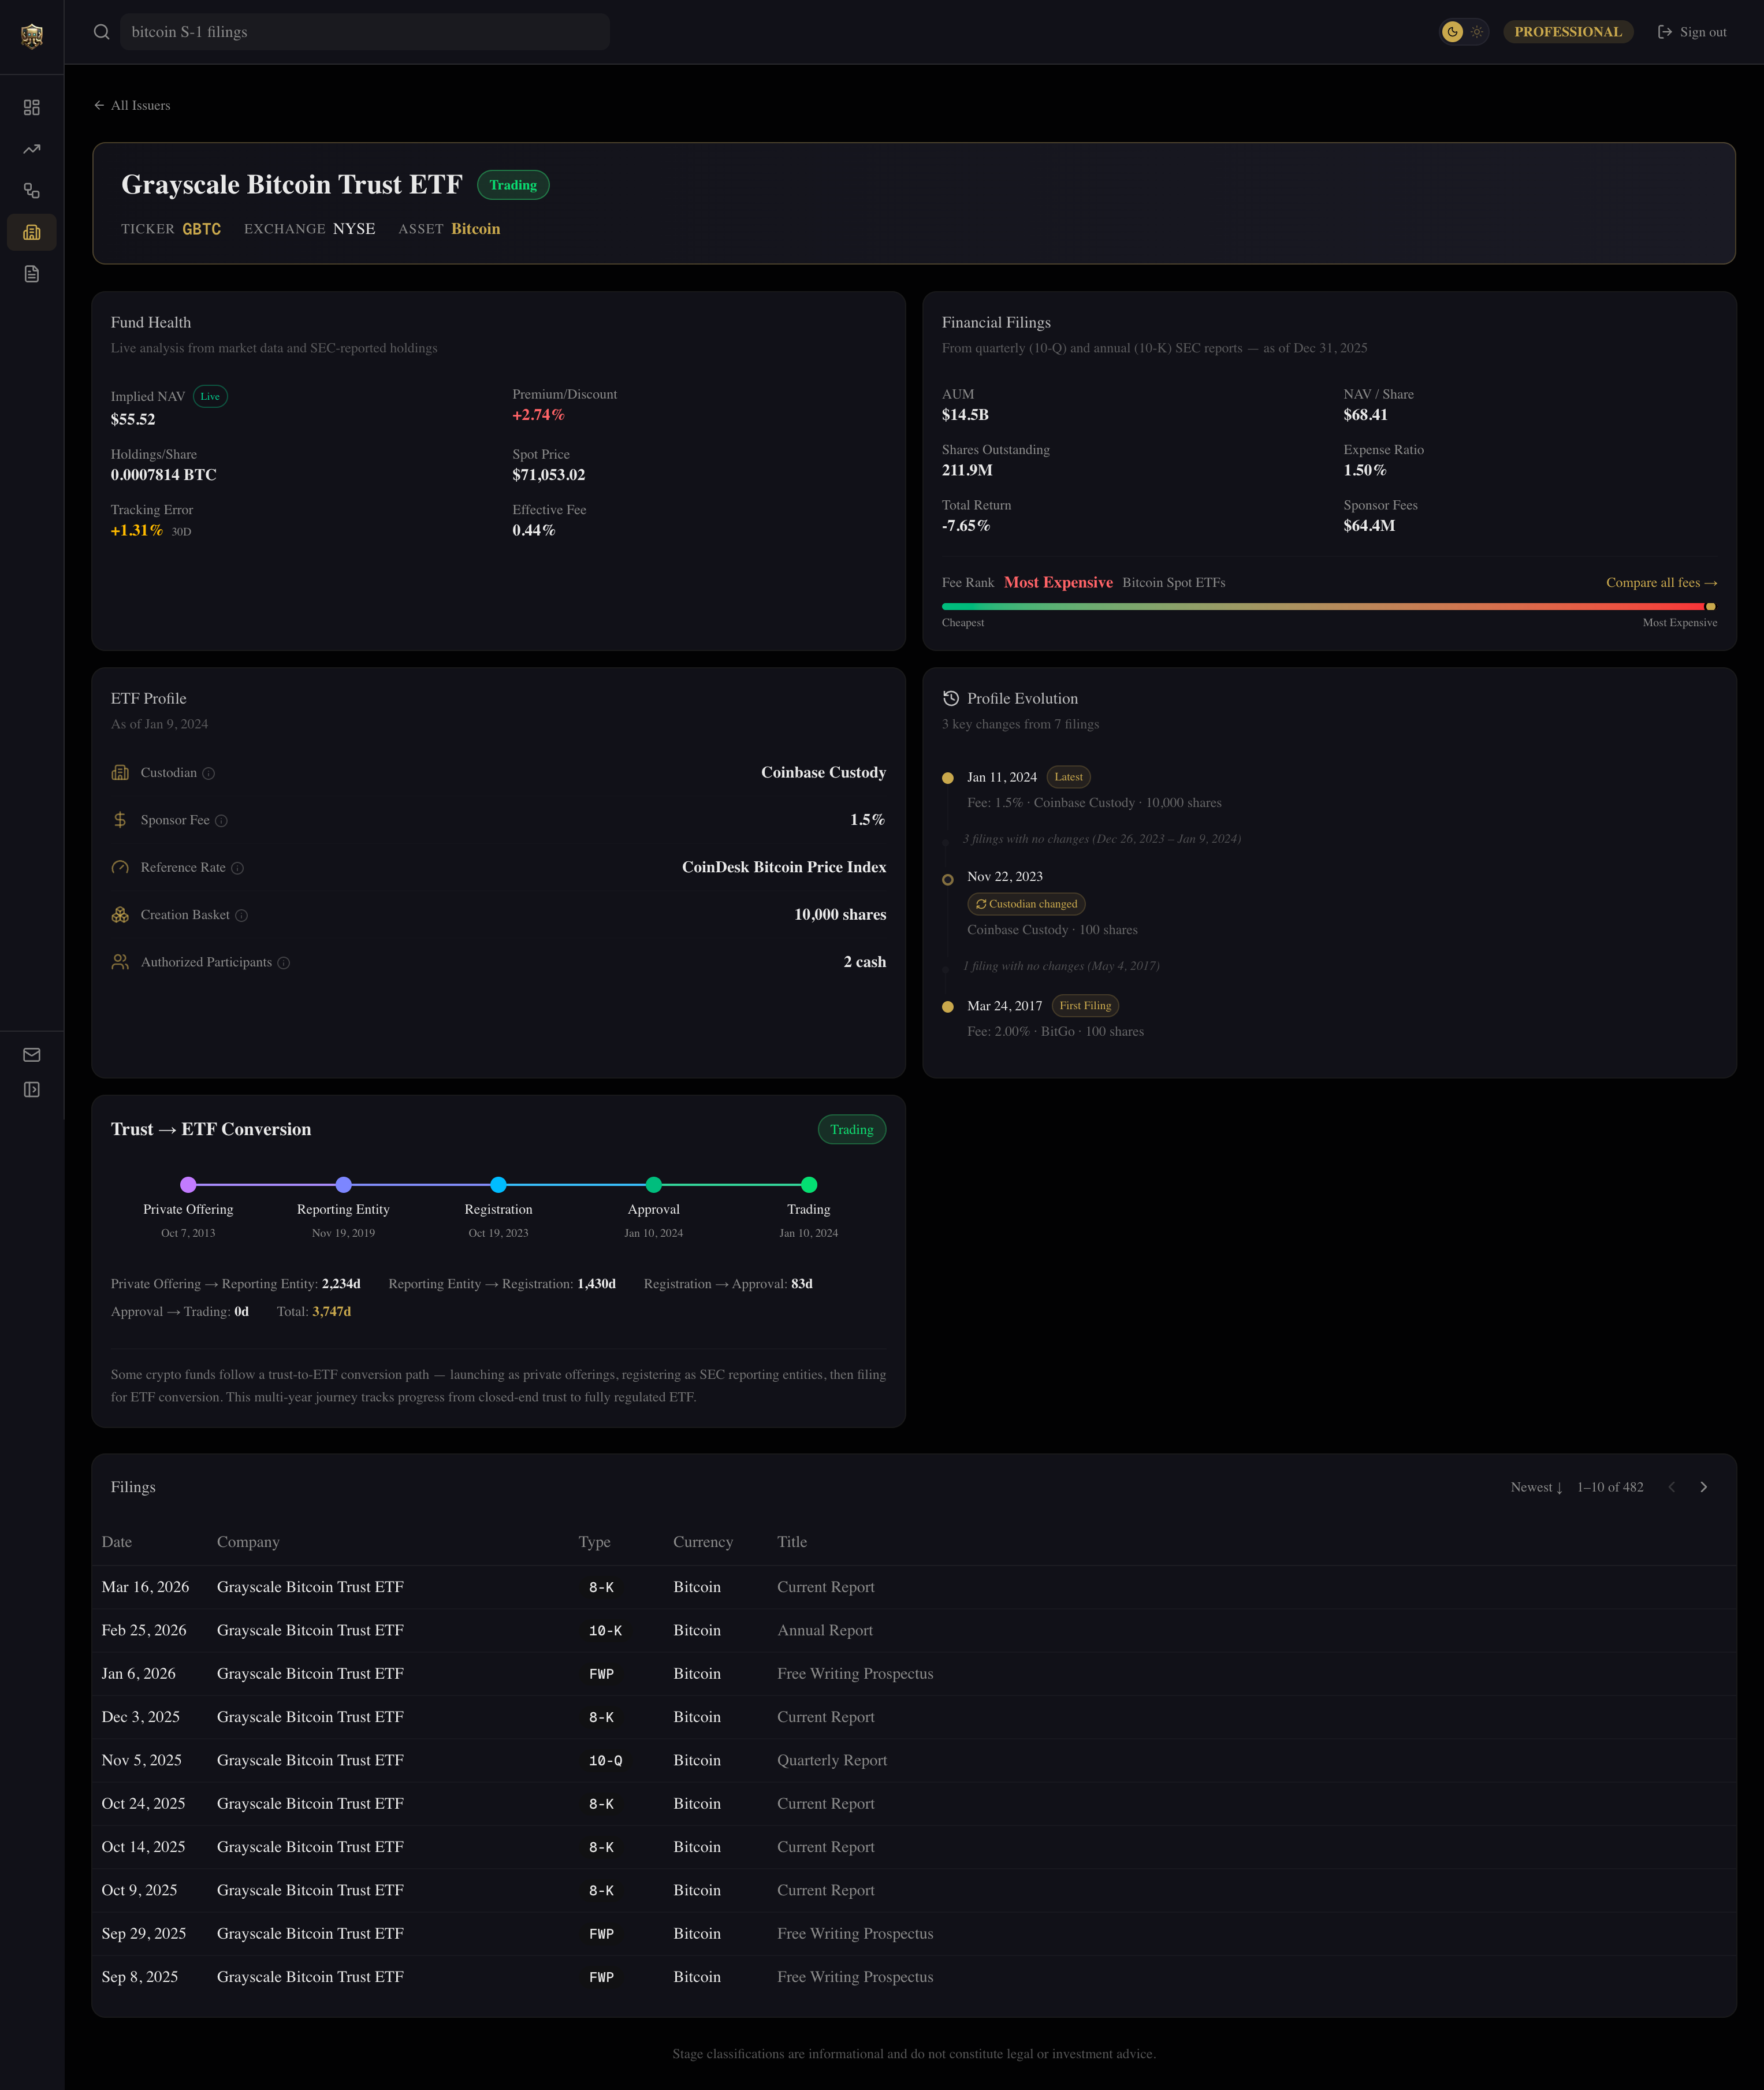Click the Custodian building icon in ETF Profile
This screenshot has width=1764, height=2090.
[120, 773]
